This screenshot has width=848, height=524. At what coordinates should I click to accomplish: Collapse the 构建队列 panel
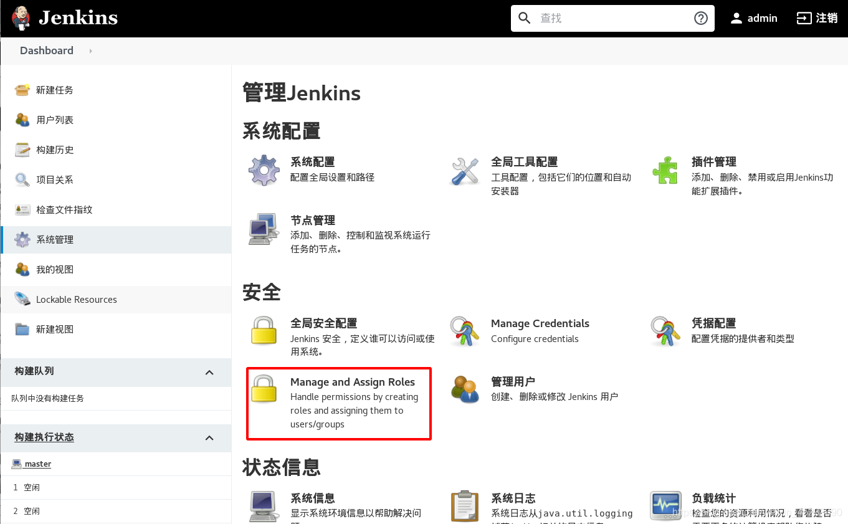(209, 372)
